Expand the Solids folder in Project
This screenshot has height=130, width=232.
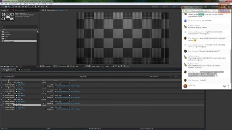tap(1, 36)
